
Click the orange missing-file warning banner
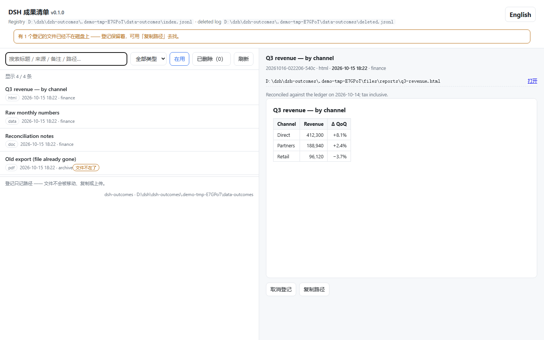(x=272, y=36)
